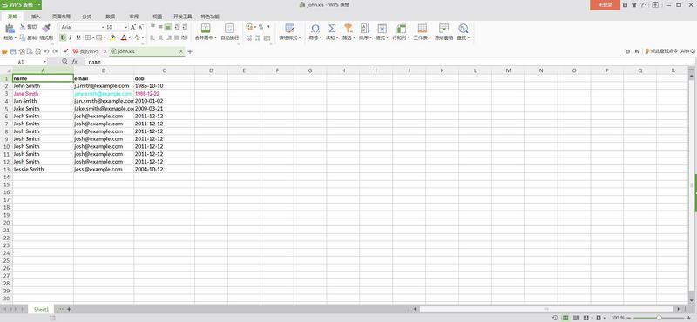The image size is (697, 322).
Task: Increase font size with larger A
Action: 133,27
